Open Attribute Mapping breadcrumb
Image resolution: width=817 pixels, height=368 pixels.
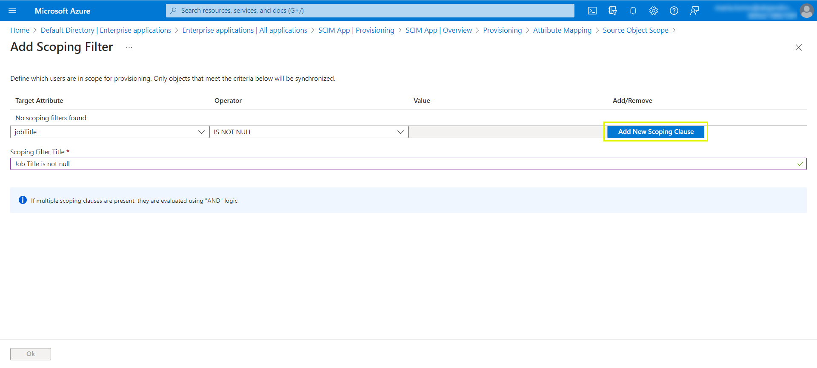click(x=562, y=30)
